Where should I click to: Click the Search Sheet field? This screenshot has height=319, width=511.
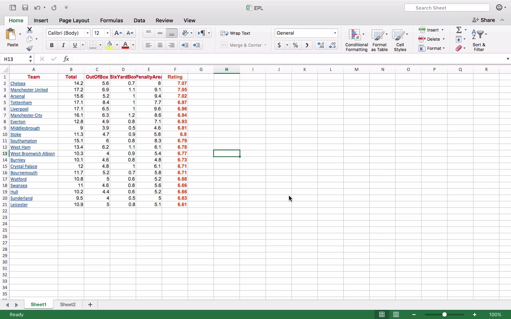pos(447,8)
